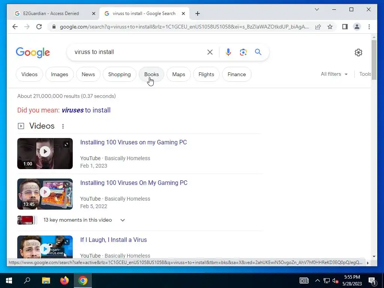The width and height of the screenshot is (384, 288).
Task: Open a new browser tab
Action: [x=198, y=13]
